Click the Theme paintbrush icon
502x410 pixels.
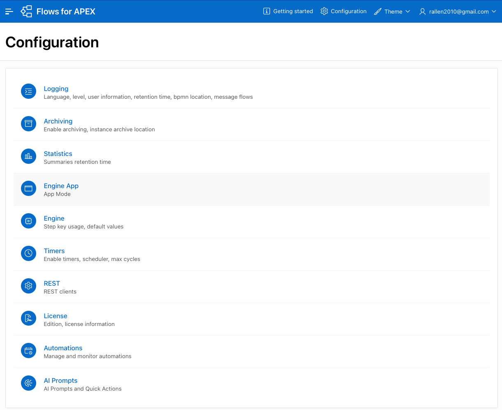pyautogui.click(x=377, y=12)
